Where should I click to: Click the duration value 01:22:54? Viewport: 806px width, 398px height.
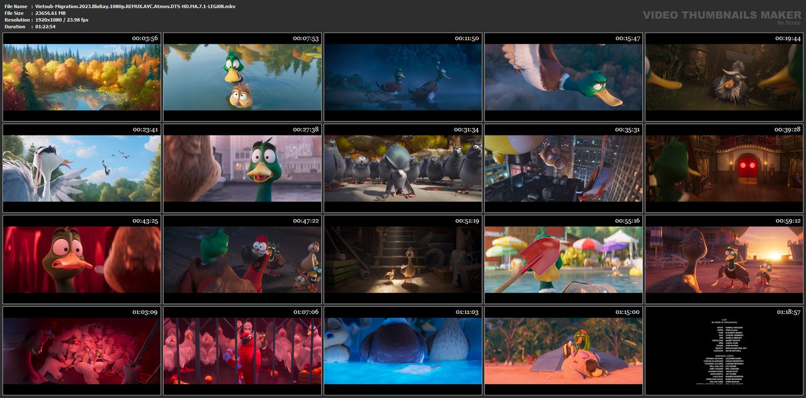click(x=45, y=26)
